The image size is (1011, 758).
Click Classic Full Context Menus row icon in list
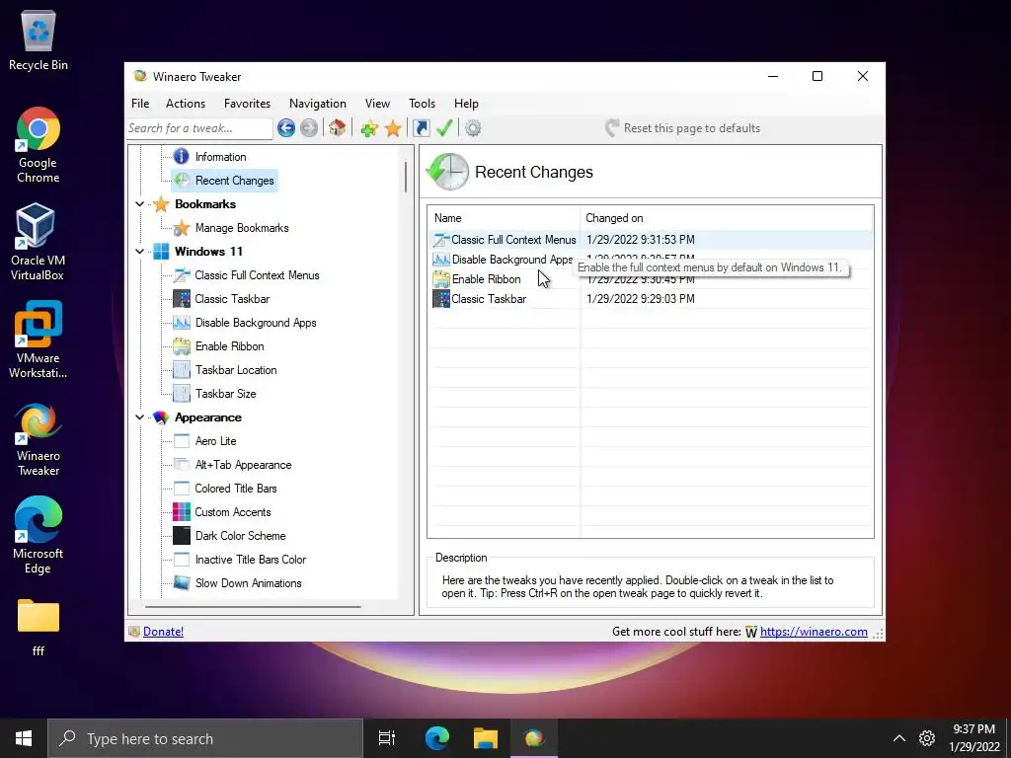(441, 240)
